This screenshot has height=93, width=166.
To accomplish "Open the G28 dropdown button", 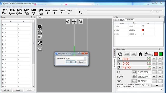I will (134, 54).
